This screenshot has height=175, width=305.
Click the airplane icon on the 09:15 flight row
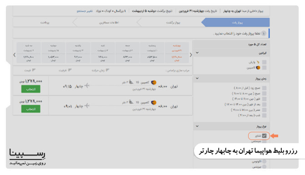point(87,85)
